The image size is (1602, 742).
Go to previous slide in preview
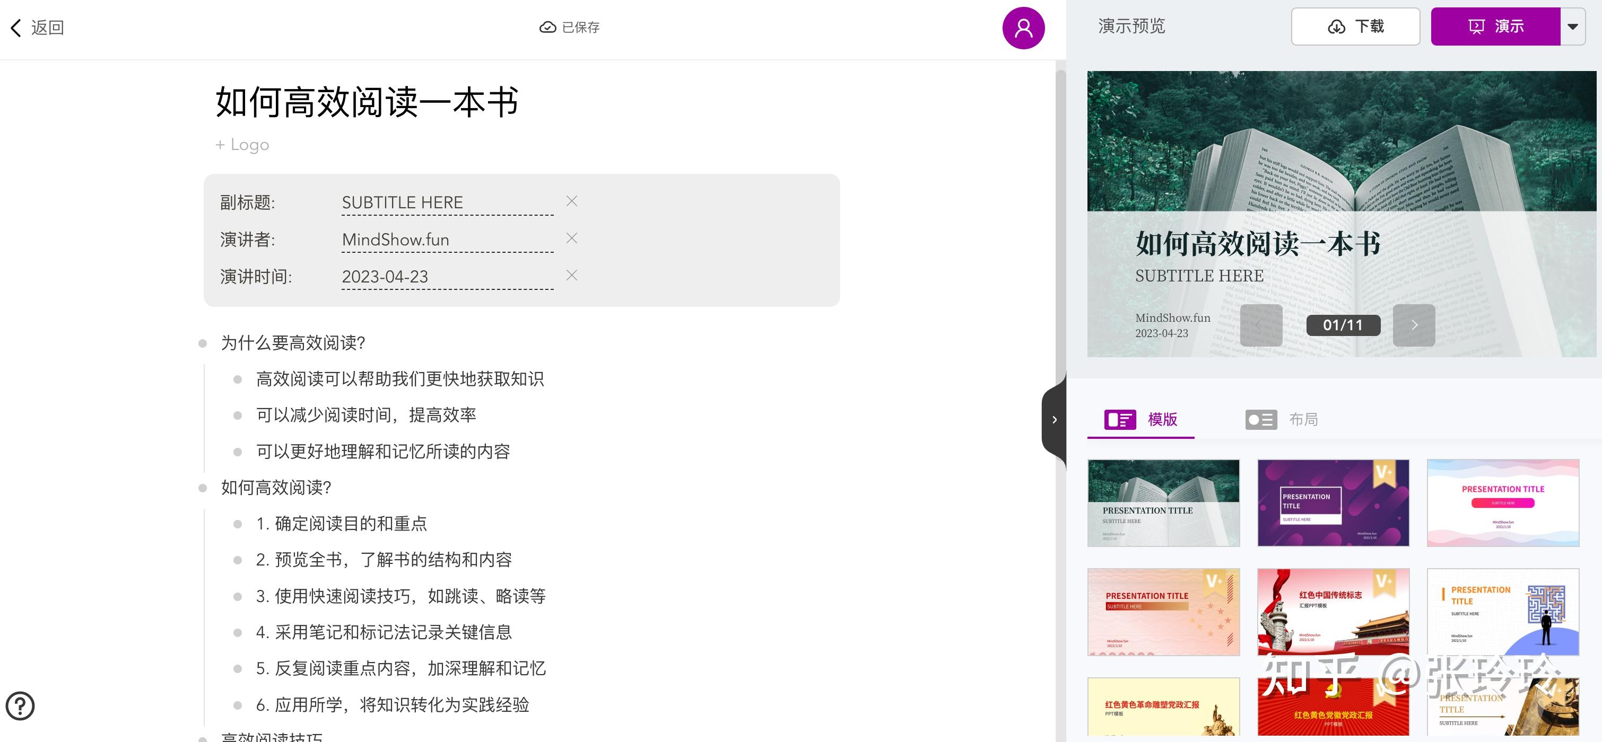pyautogui.click(x=1260, y=325)
